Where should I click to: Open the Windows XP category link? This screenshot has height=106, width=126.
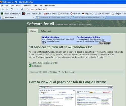[x=55, y=72]
